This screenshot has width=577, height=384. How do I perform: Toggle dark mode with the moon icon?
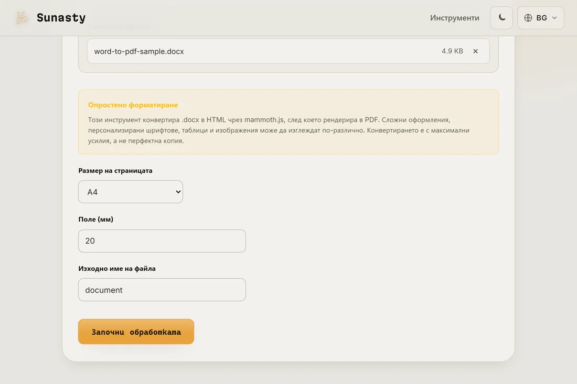click(501, 18)
